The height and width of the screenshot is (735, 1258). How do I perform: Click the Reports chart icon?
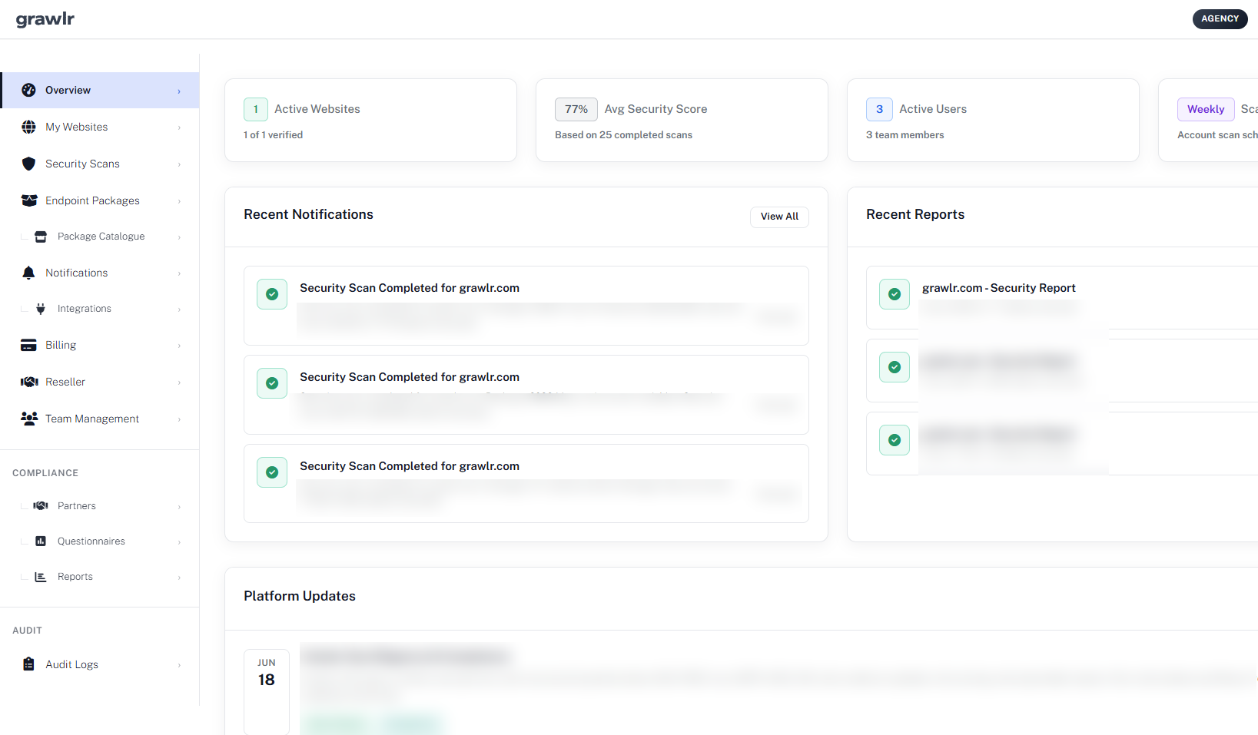41,577
